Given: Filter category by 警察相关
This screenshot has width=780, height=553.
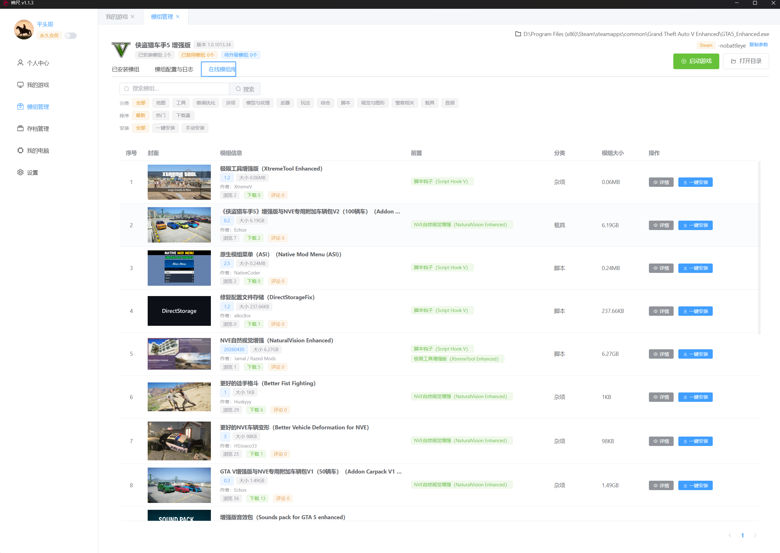Looking at the screenshot, I should click(405, 103).
